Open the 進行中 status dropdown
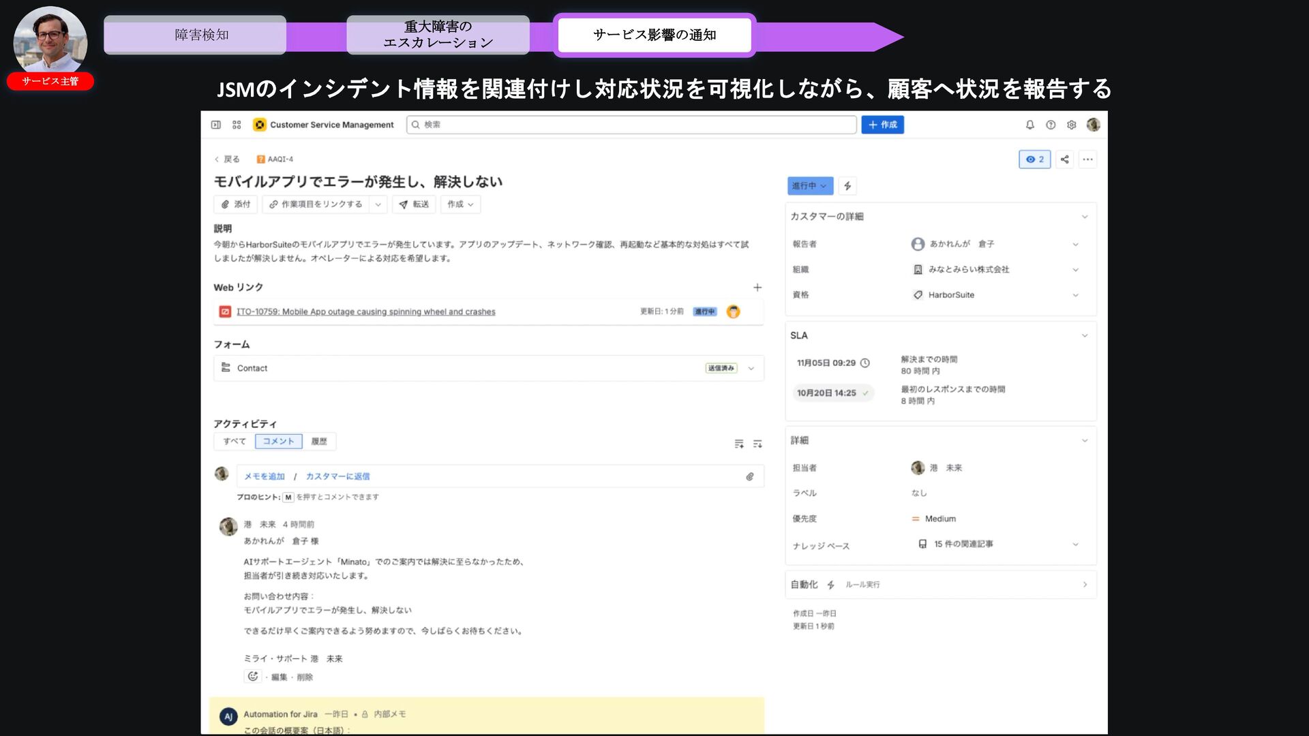The image size is (1309, 736). pos(809,186)
